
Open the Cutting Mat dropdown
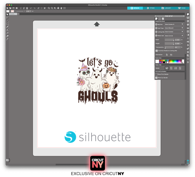174,32
